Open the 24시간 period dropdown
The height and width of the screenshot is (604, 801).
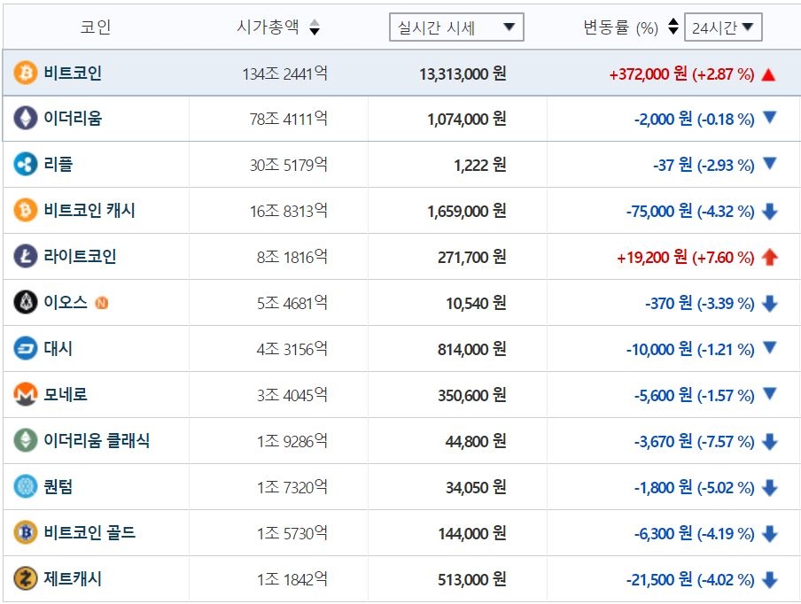click(723, 27)
